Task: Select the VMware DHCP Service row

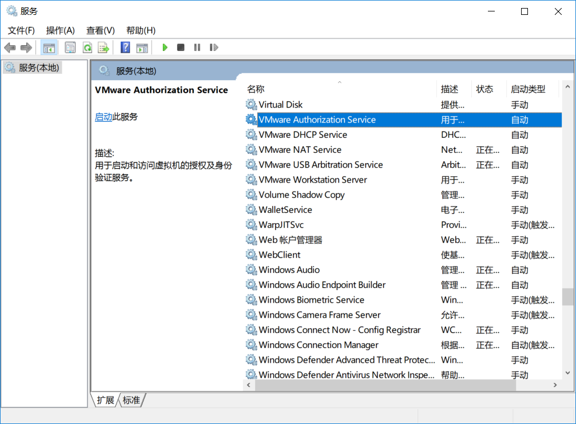Action: (x=403, y=135)
